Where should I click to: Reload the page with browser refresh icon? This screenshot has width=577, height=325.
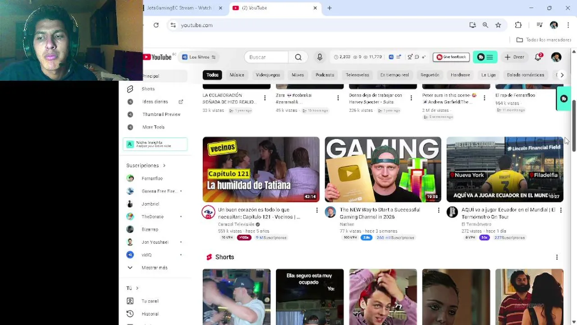[156, 25]
